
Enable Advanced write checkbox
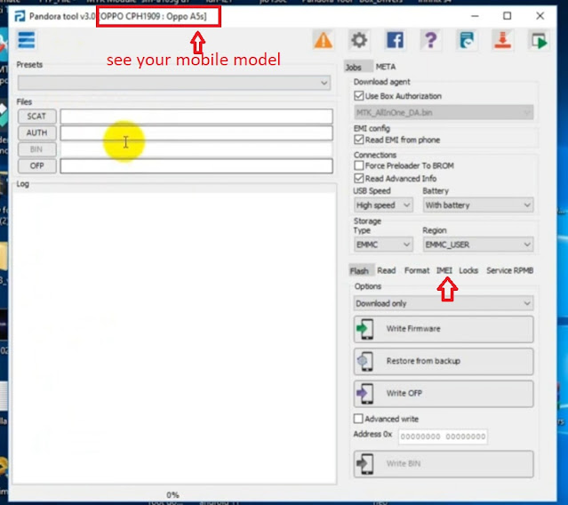point(358,419)
